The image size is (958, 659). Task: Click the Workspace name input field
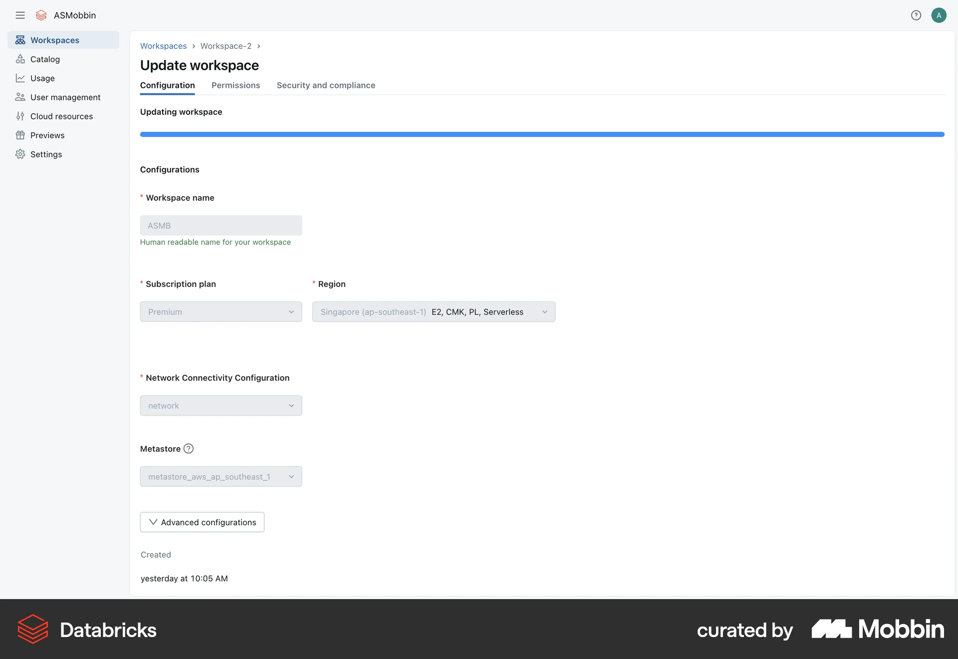[x=221, y=225]
